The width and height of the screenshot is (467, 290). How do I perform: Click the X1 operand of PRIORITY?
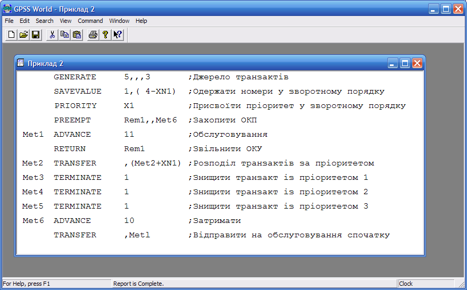129,105
